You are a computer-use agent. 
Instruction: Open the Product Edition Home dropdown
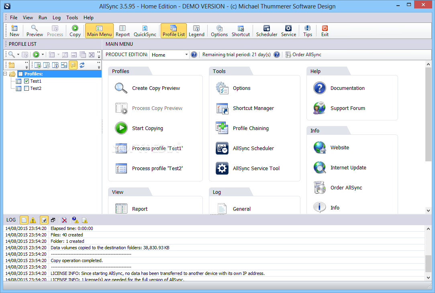coord(169,55)
